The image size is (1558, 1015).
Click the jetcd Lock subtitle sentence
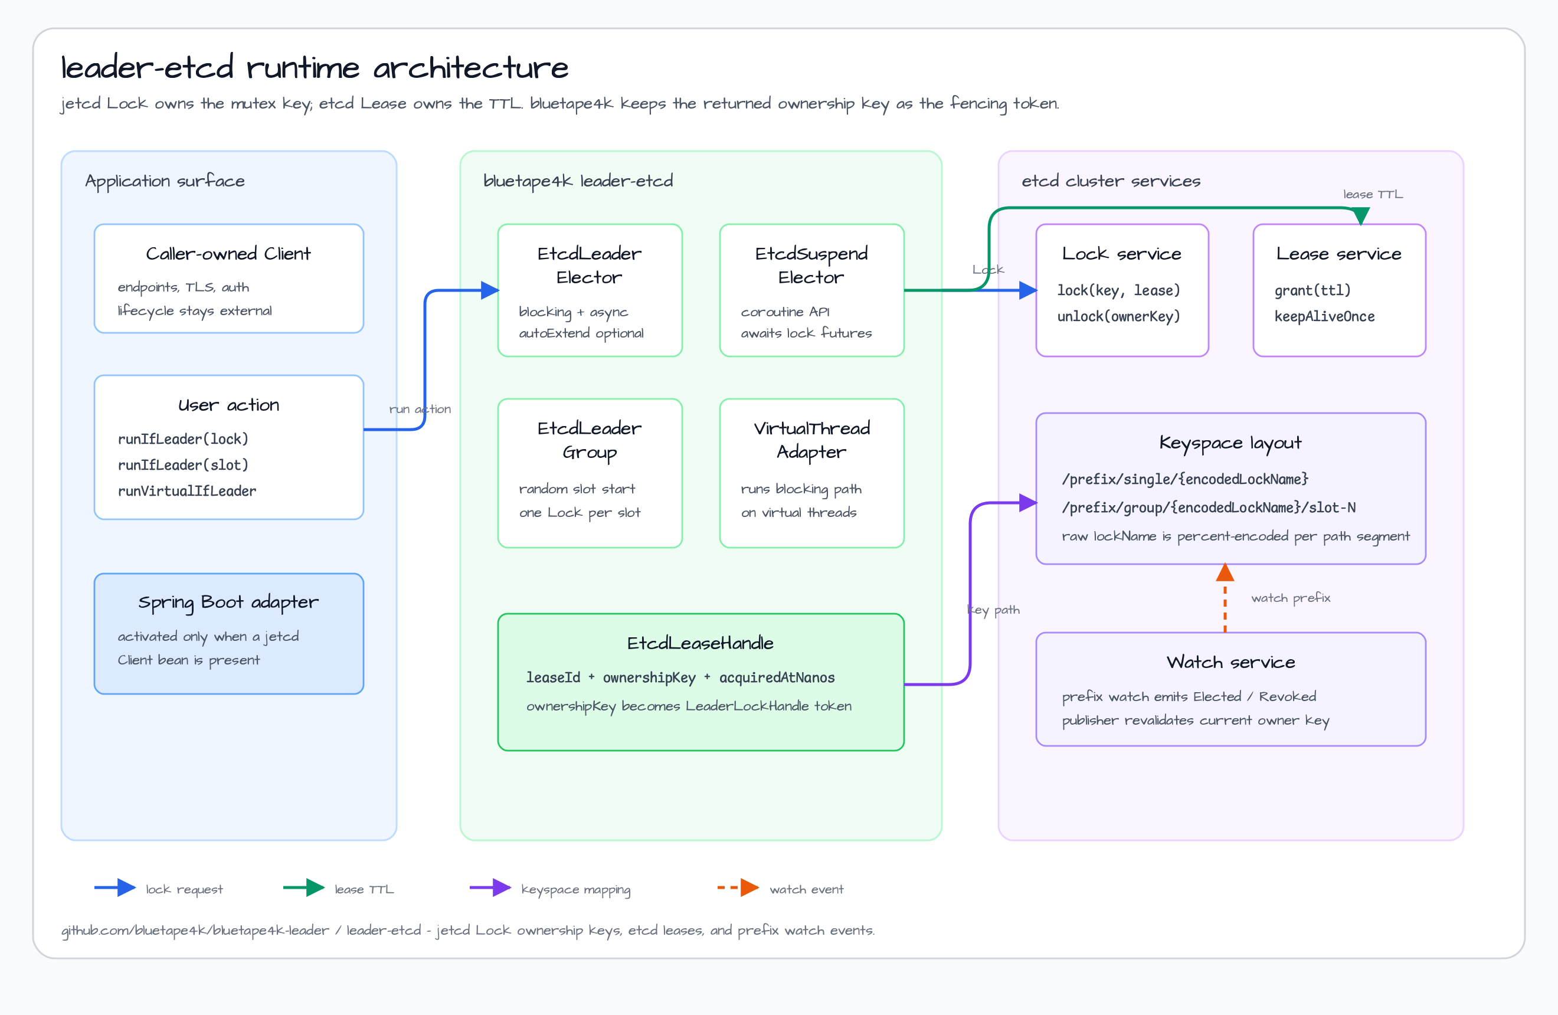559,103
